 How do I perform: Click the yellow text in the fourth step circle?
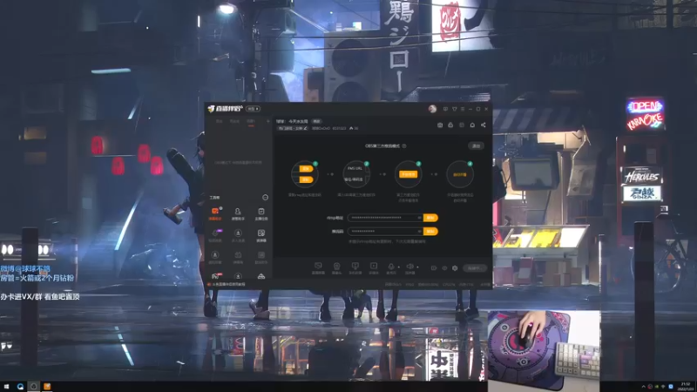[x=460, y=175]
